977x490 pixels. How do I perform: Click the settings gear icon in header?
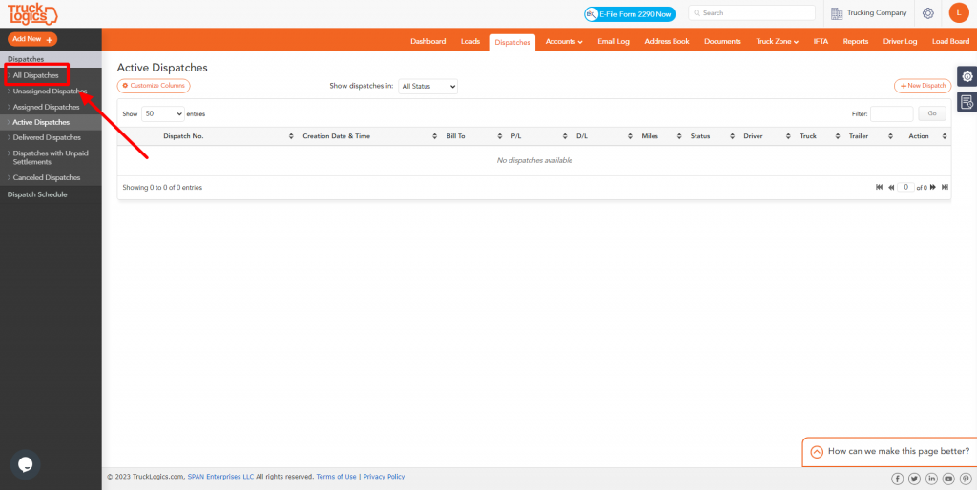[927, 13]
